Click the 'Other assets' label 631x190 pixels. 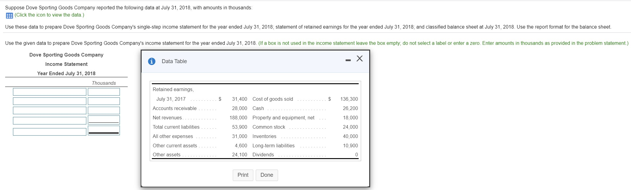pyautogui.click(x=166, y=155)
